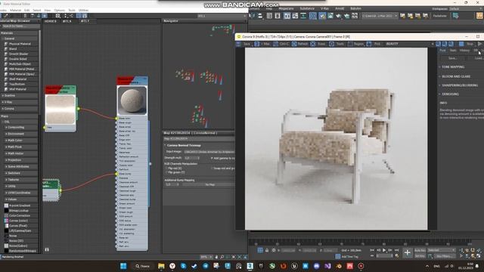The width and height of the screenshot is (484, 272).
Task: Click the Material Editor icon in 3ds Max toolbar
Action: [312, 16]
